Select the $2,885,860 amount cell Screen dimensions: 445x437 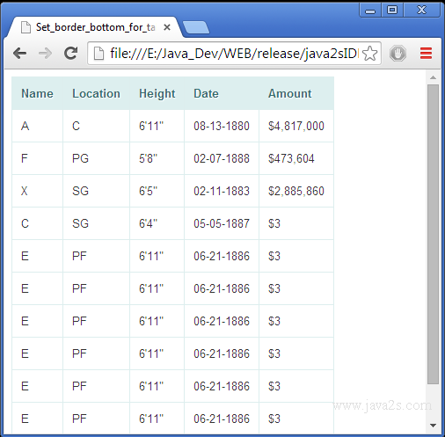click(x=296, y=191)
